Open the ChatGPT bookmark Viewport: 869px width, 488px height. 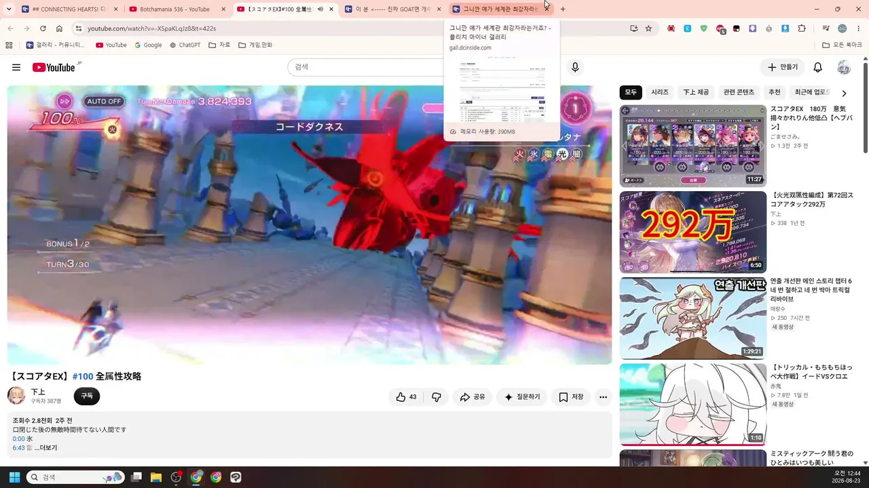(185, 45)
